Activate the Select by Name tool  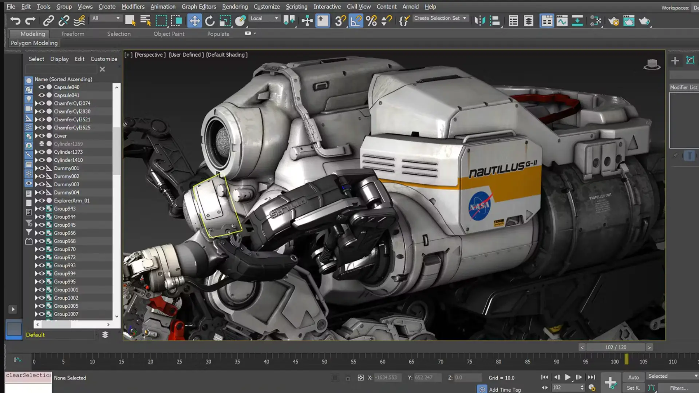(145, 21)
